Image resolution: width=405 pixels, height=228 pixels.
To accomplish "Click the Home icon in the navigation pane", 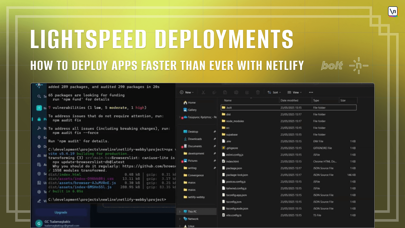I will click(x=185, y=103).
